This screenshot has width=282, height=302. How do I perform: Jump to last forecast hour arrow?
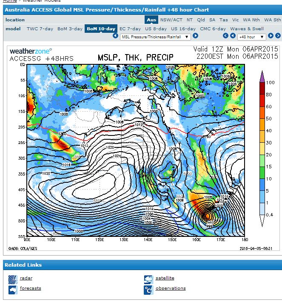point(278,36)
